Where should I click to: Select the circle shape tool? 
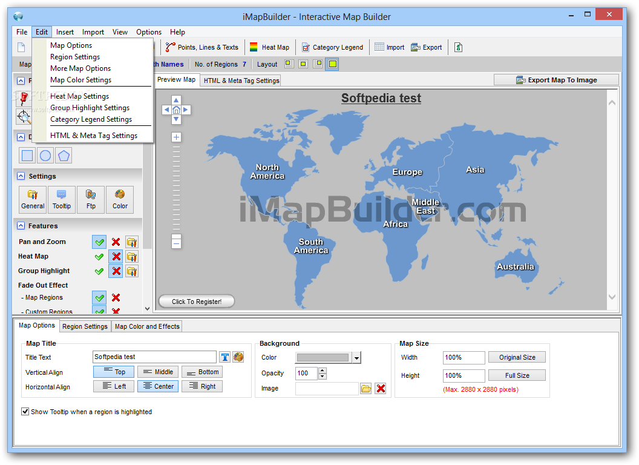click(x=45, y=156)
